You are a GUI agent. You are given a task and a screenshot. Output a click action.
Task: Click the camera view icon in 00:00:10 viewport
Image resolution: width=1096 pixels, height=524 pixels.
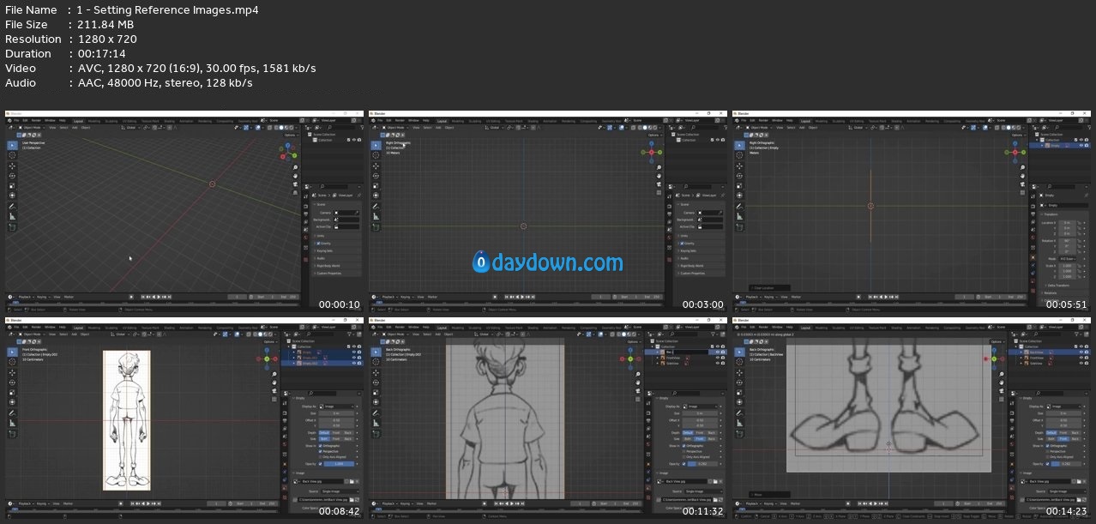[x=295, y=184]
